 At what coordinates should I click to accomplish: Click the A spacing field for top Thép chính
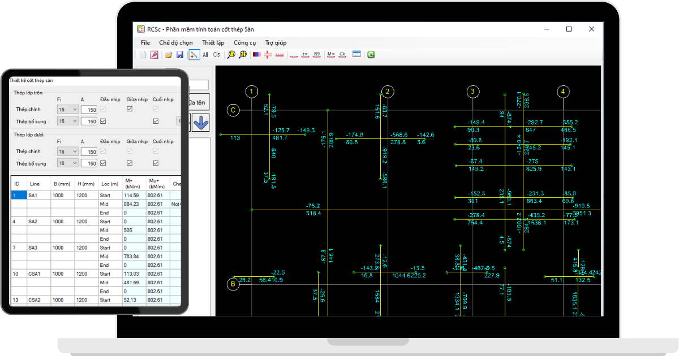[x=89, y=110]
